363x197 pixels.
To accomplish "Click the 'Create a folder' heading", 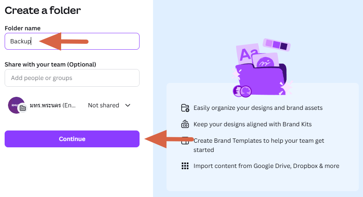I will (43, 11).
